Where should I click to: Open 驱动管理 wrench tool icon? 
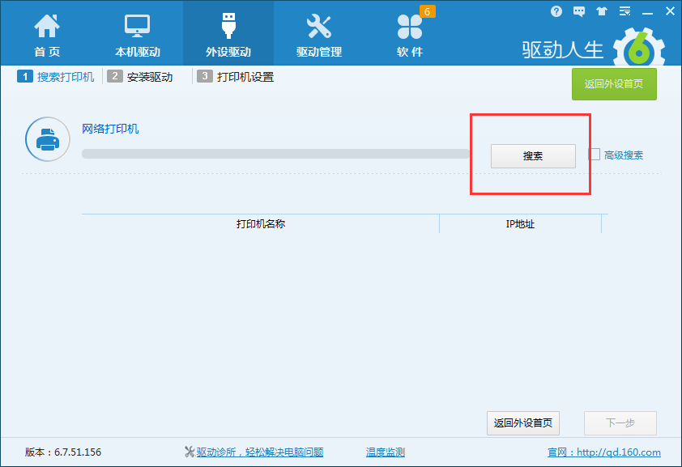click(x=318, y=27)
